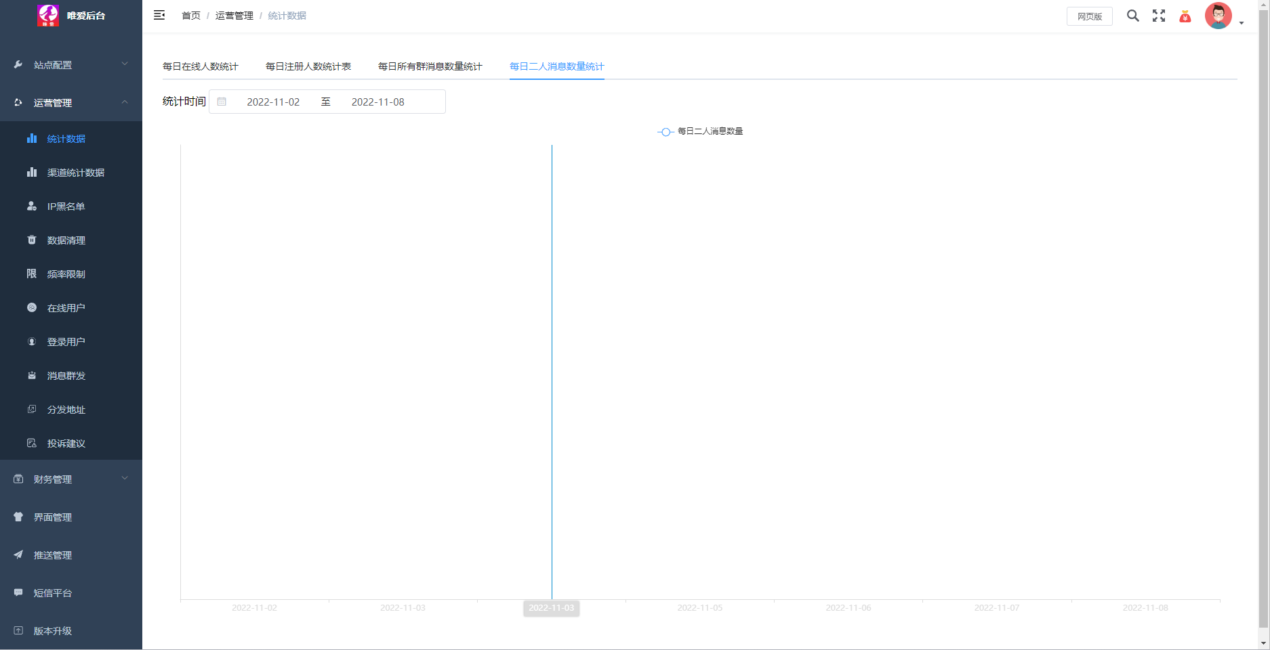Click the start date 2022-11-02 field
The image size is (1270, 650).
[x=273, y=102]
